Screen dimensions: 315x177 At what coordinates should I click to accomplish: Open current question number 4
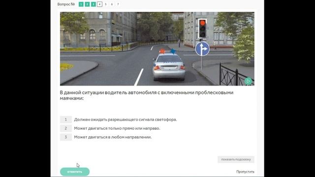[99, 4]
